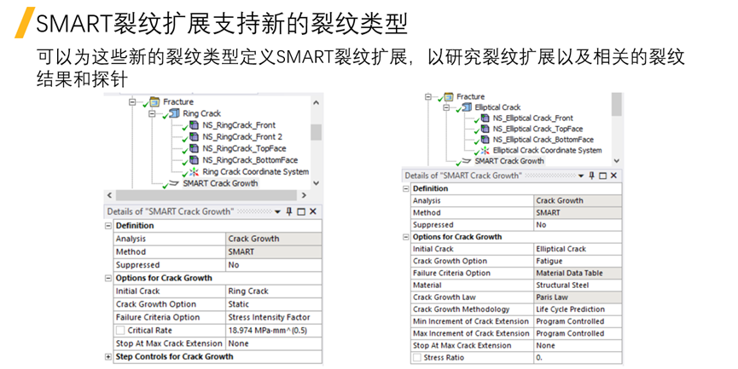Screen dimensions: 738x369
Task: Click Min Increment of Crack Extension value
Action: [578, 321]
